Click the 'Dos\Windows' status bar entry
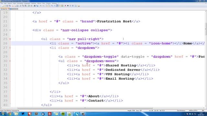The height and width of the screenshot is (116, 207). click(x=181, y=111)
